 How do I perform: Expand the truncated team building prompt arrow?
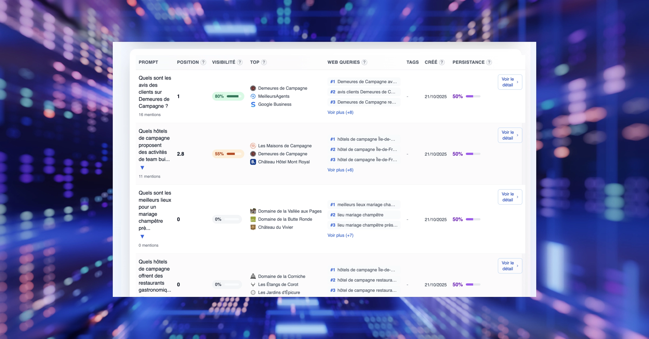pos(142,168)
